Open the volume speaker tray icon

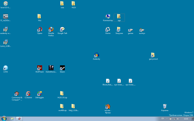(x=178, y=119)
